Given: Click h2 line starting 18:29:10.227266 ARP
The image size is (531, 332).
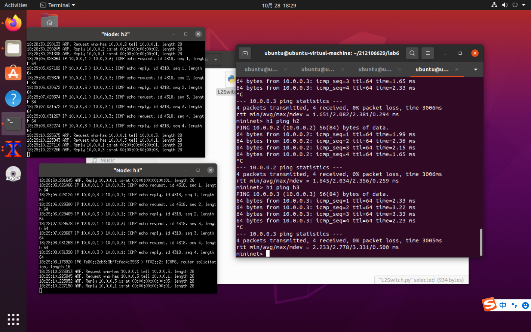Looking at the screenshot, I should (104, 150).
